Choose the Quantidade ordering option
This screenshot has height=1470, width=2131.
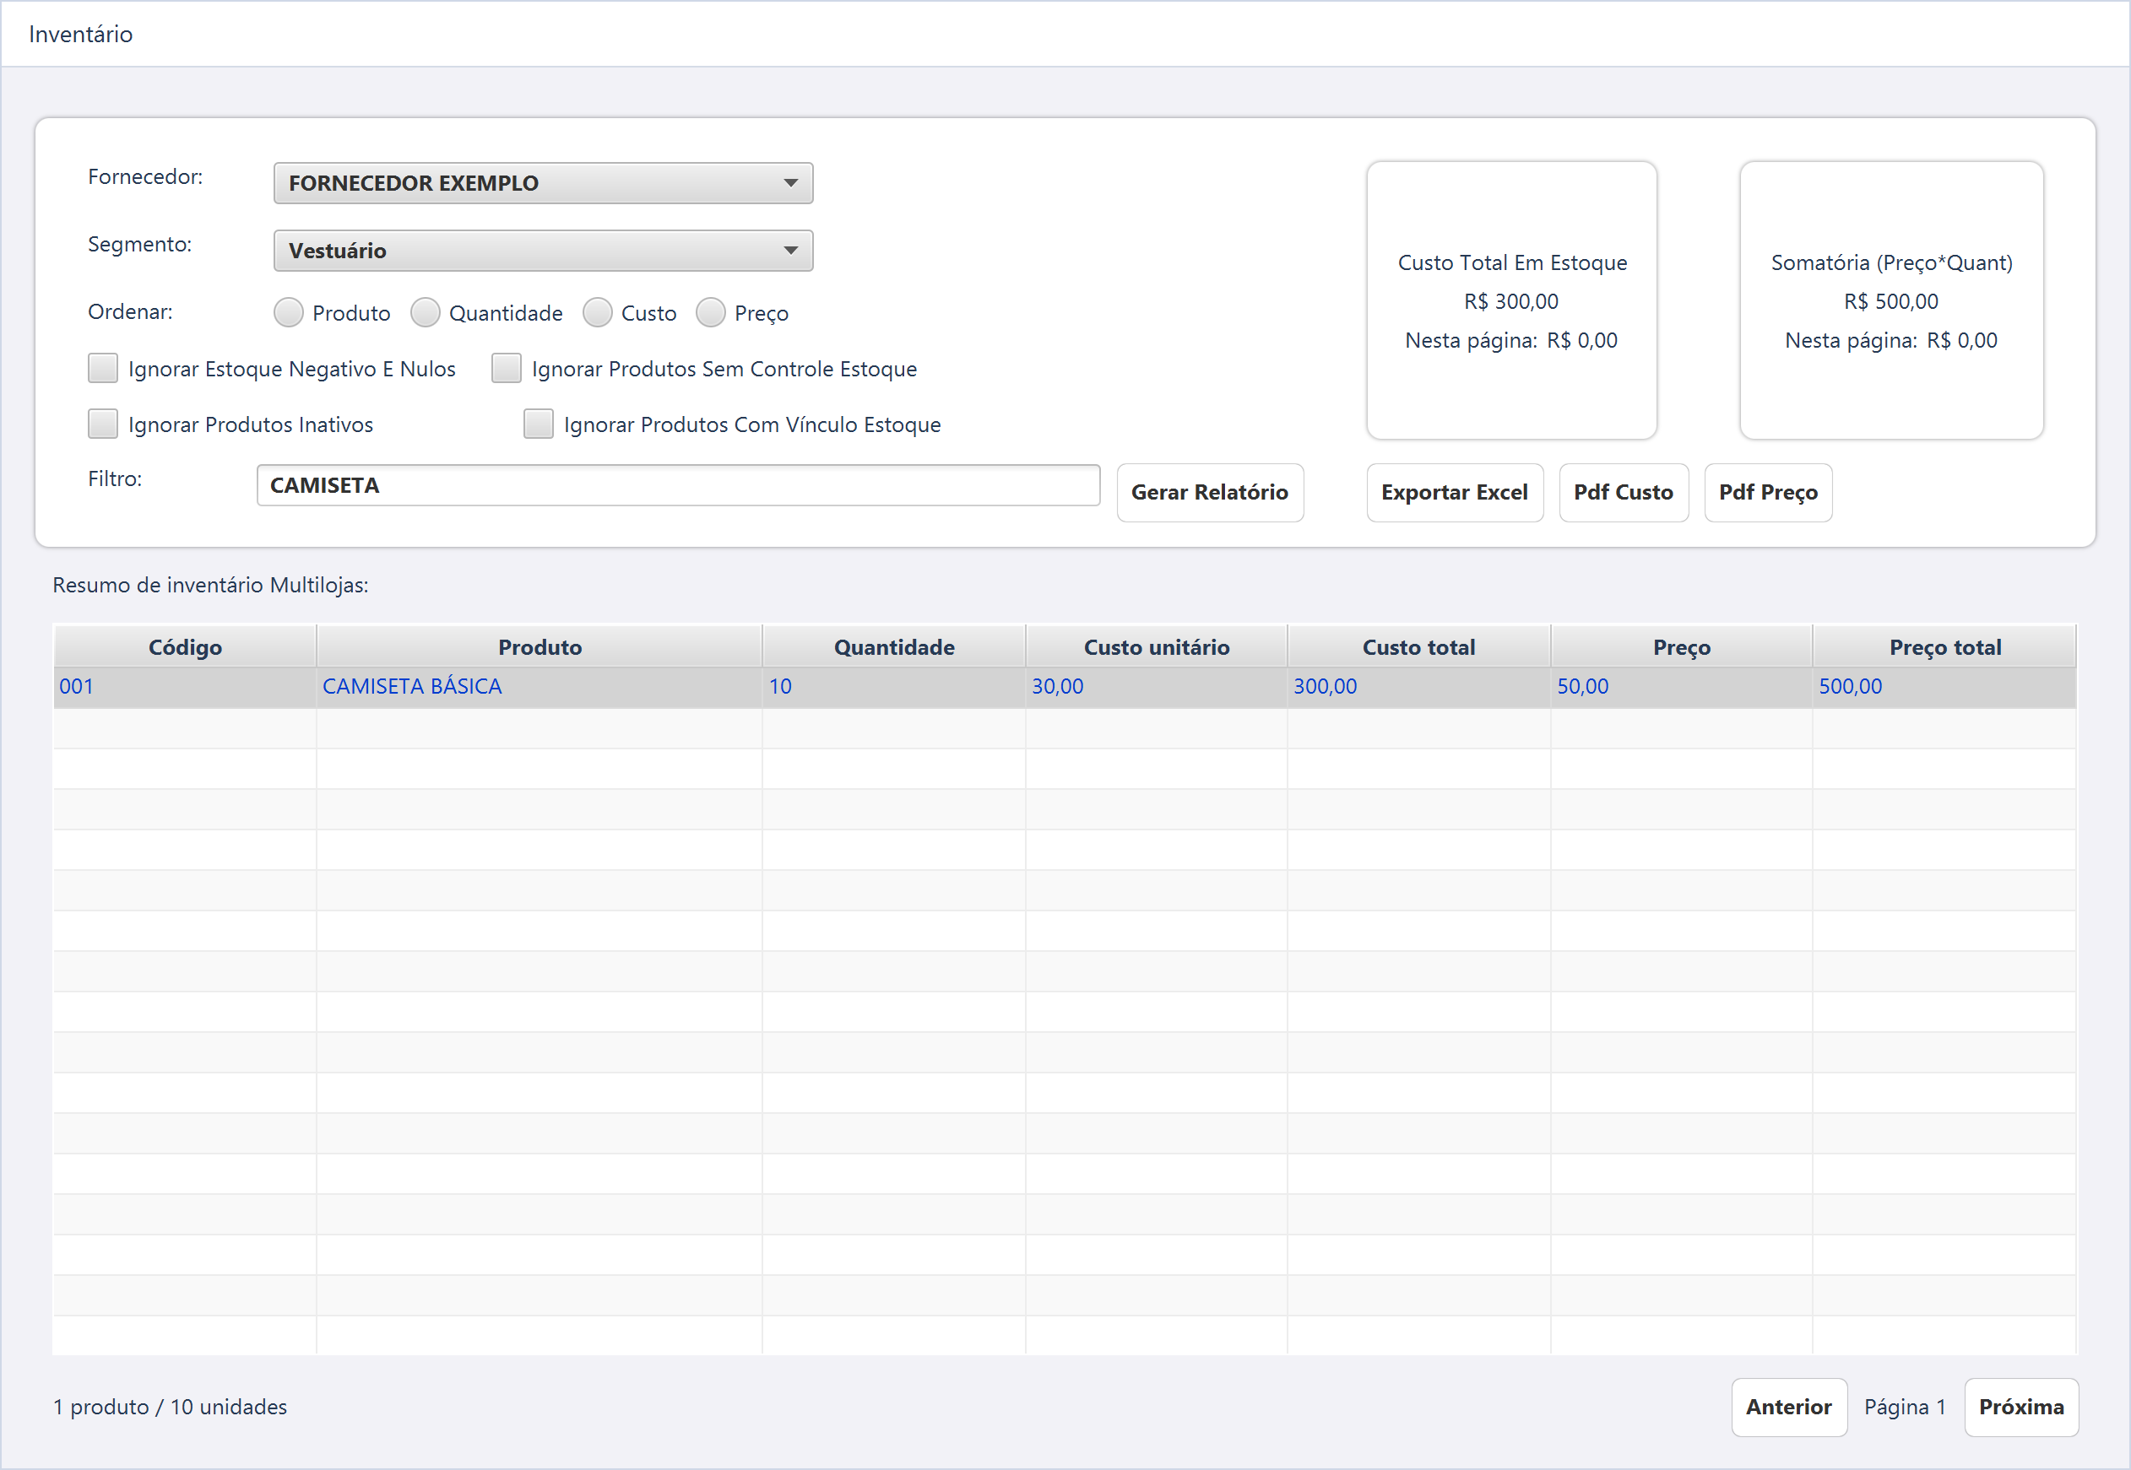(425, 313)
